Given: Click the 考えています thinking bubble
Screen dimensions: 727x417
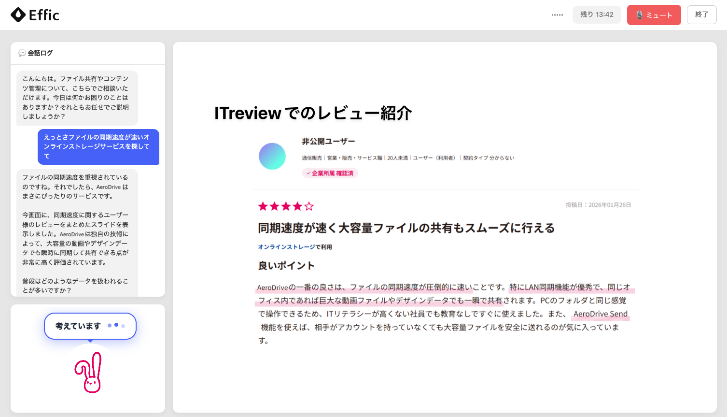Looking at the screenshot, I should (x=90, y=326).
